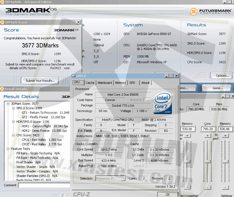The image size is (234, 197).
Task: Collapse the 3DMark Score tree node
Action: click(x=8, y=104)
